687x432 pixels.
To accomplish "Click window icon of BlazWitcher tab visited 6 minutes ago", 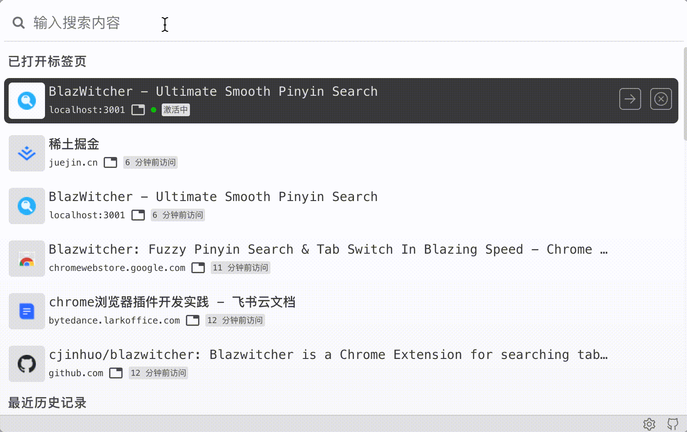I will click(x=138, y=215).
